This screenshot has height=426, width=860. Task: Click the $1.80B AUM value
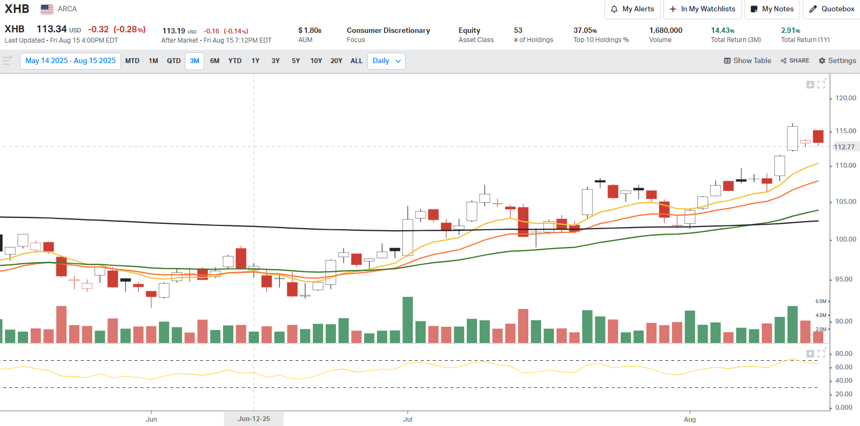pyautogui.click(x=310, y=31)
